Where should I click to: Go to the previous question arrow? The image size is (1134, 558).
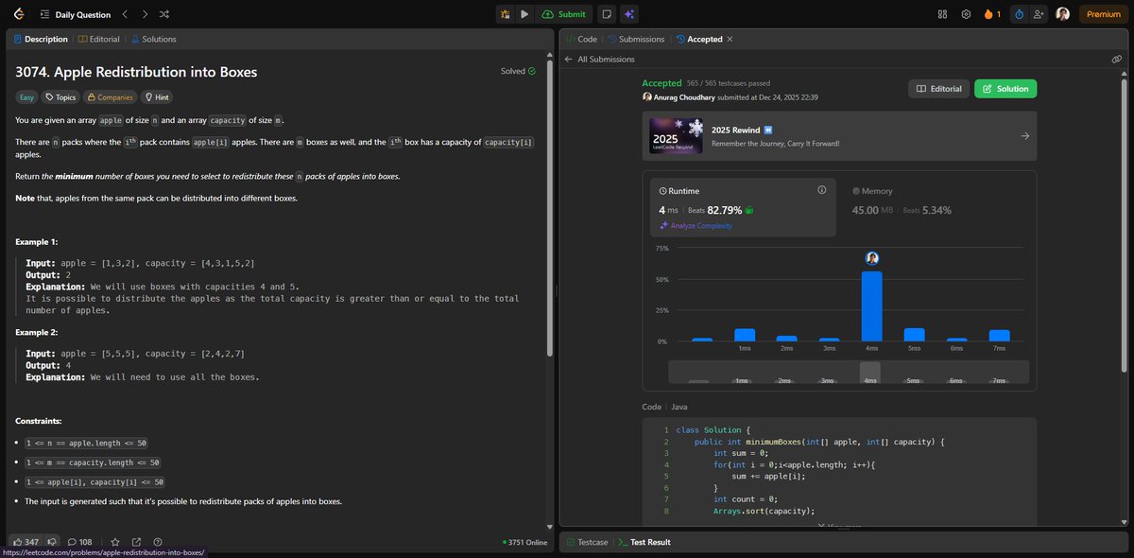(x=124, y=14)
